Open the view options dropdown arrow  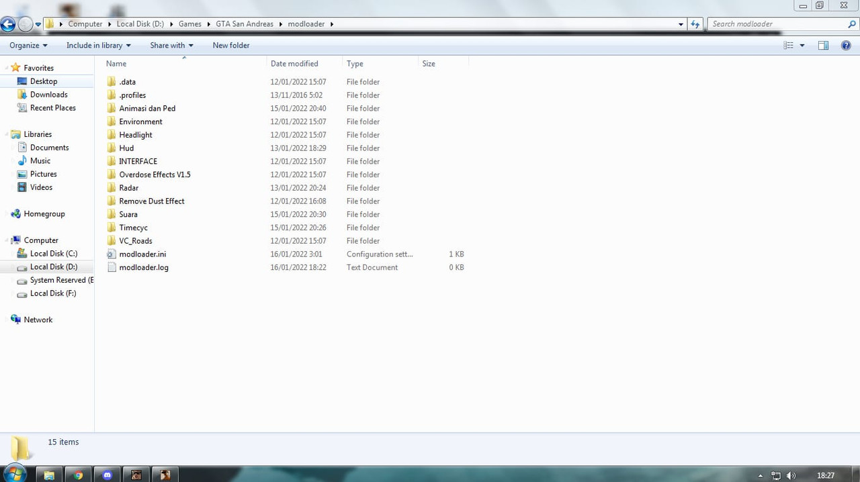802,46
